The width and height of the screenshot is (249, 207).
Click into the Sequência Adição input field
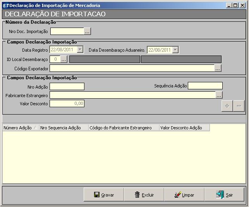(205, 86)
